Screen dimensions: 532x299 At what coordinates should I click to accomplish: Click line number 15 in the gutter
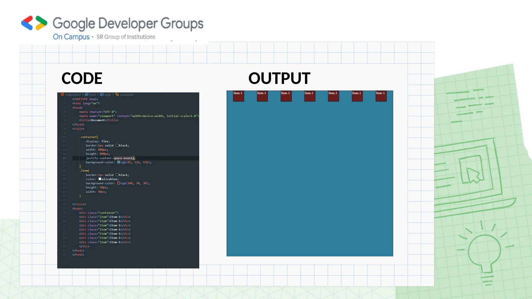(64, 158)
